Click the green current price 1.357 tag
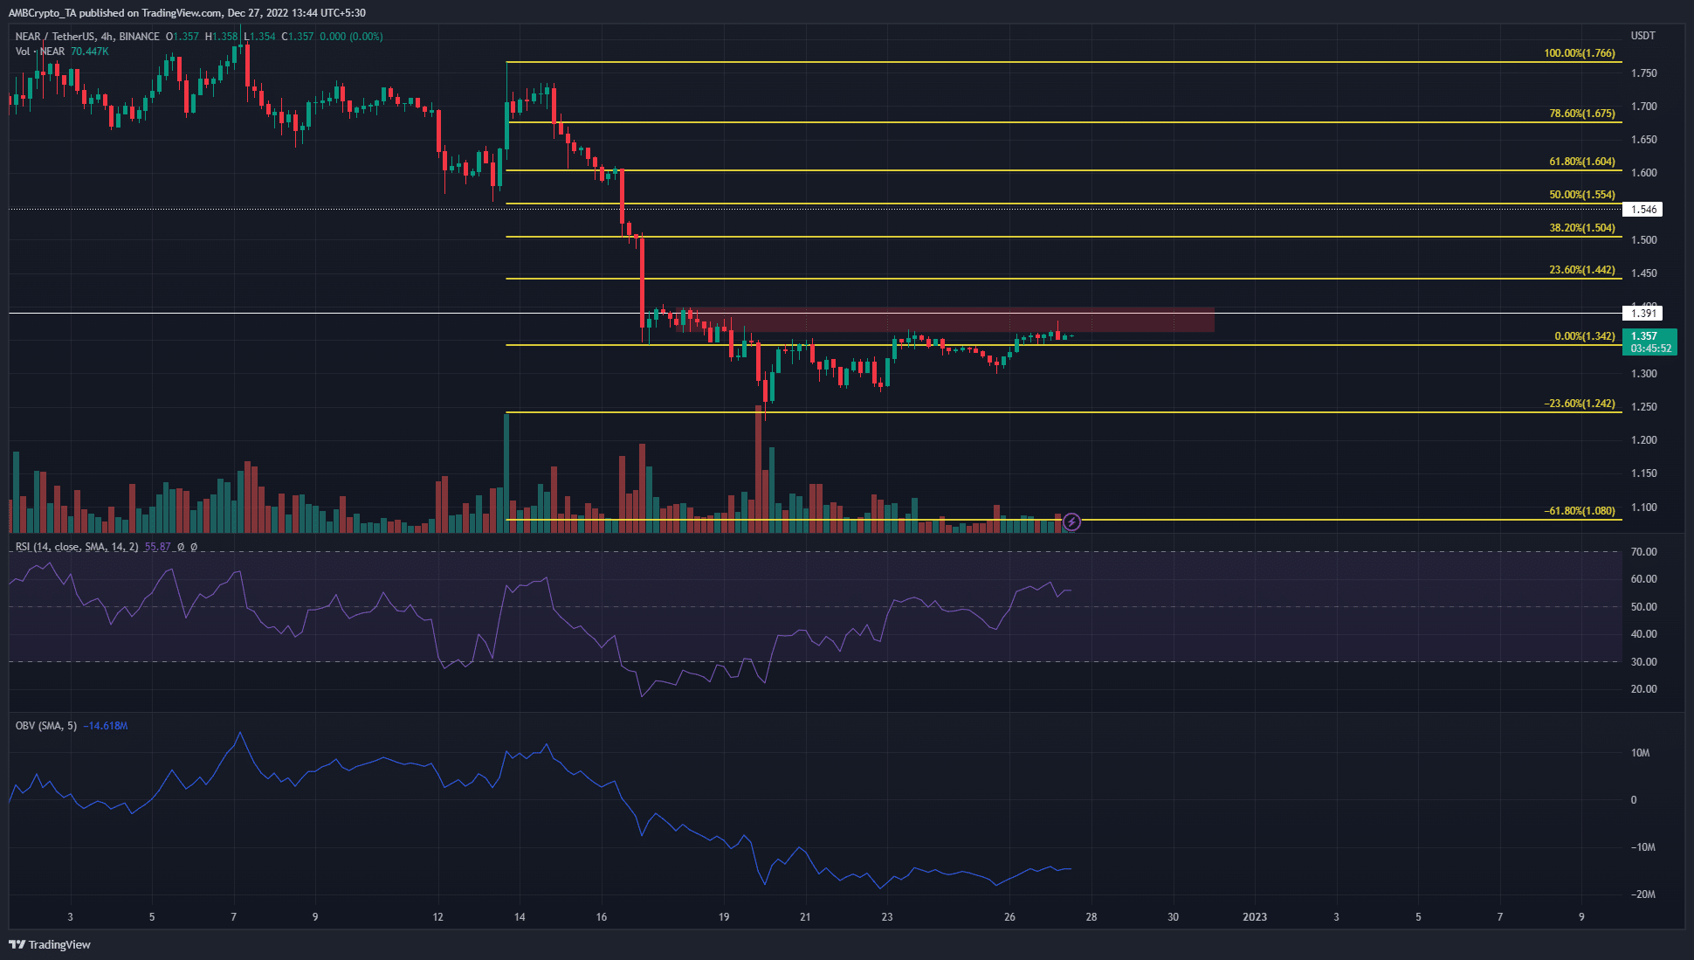 tap(1649, 342)
